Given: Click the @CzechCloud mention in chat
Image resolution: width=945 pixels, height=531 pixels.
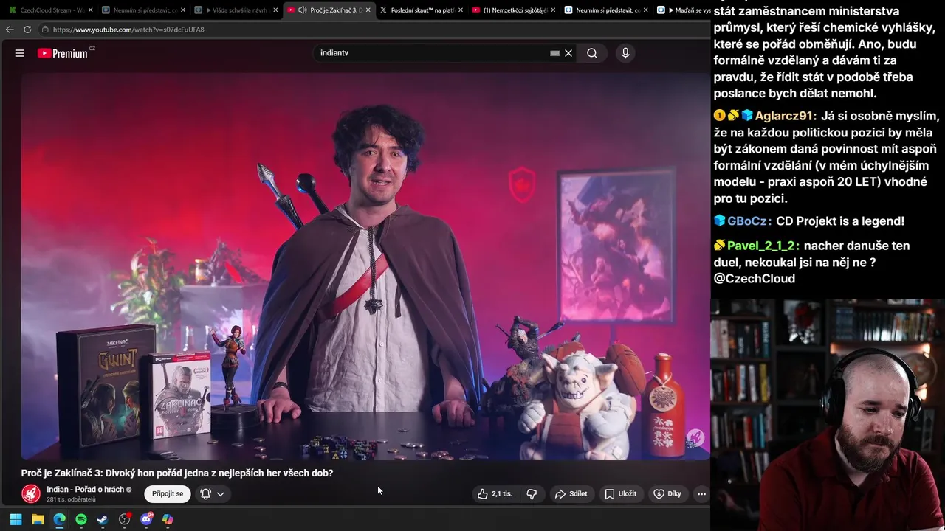Looking at the screenshot, I should point(755,279).
